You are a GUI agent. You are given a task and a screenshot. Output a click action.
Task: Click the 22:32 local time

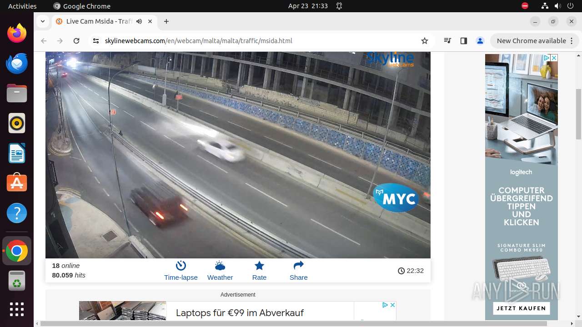(x=411, y=271)
